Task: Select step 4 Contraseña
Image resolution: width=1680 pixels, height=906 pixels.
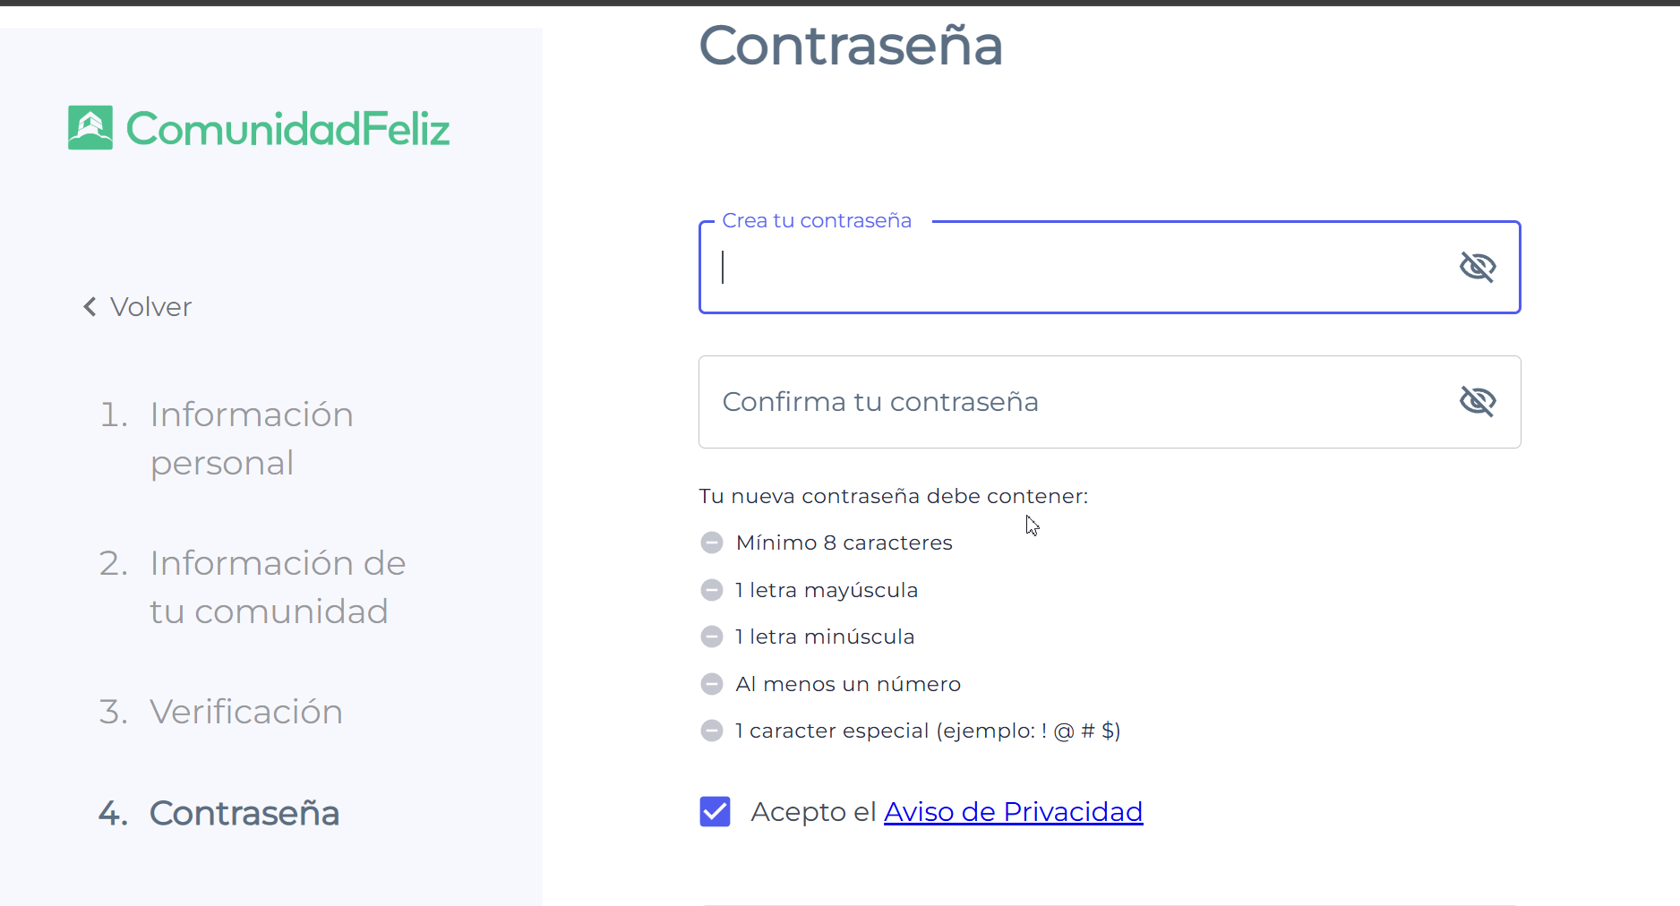Action: [x=219, y=813]
